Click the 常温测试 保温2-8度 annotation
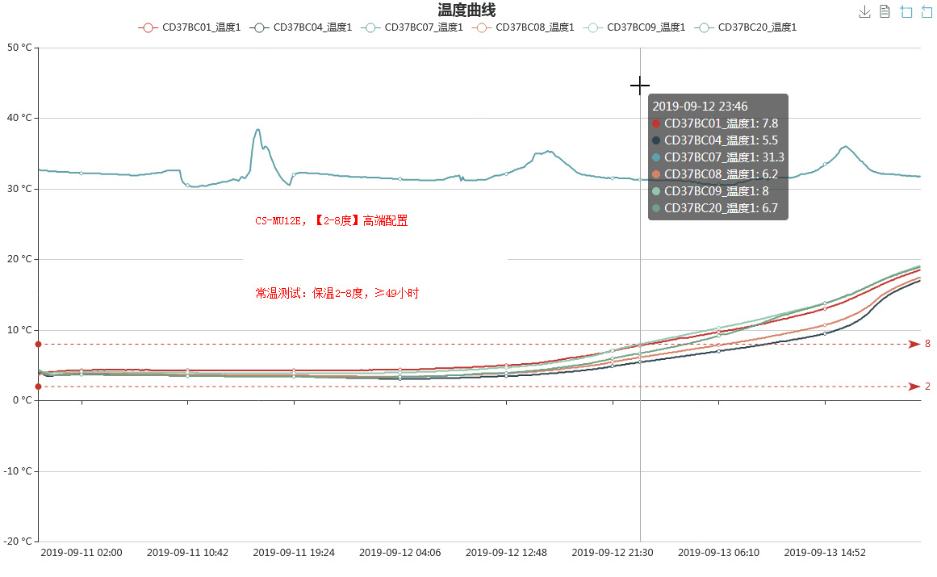937x577 pixels. [337, 293]
